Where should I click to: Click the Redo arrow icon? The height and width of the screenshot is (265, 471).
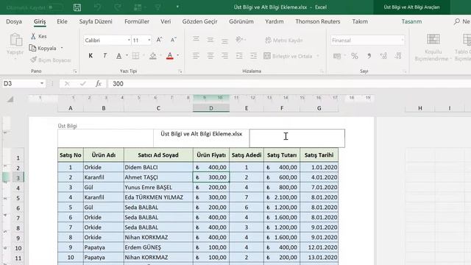click(118, 7)
